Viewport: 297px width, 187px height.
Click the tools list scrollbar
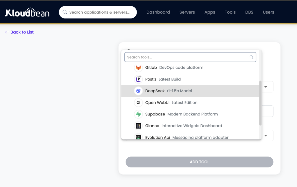click(260, 103)
